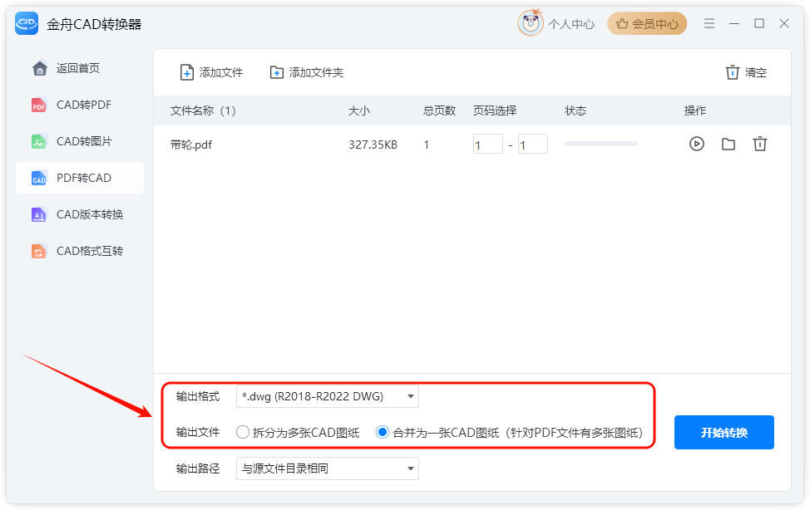The width and height of the screenshot is (810, 510).
Task: Select 拆分为多张CAD图纸 radio option
Action: pos(243,433)
